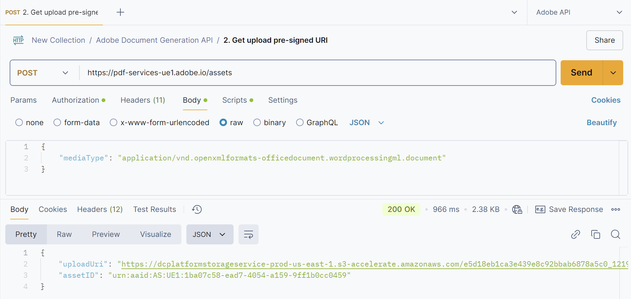Copy the response body to clipboard
Screen dimensions: 631x299
click(595, 234)
